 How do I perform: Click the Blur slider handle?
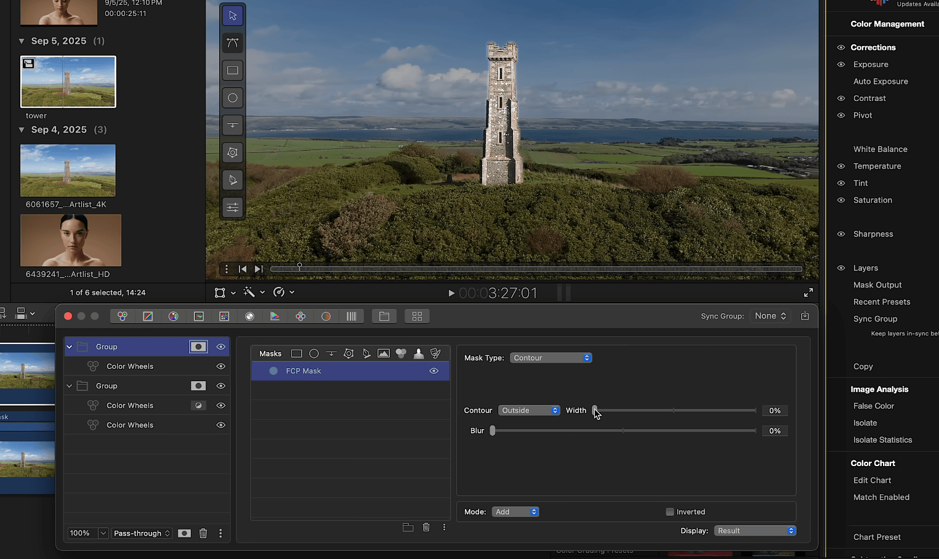(493, 431)
